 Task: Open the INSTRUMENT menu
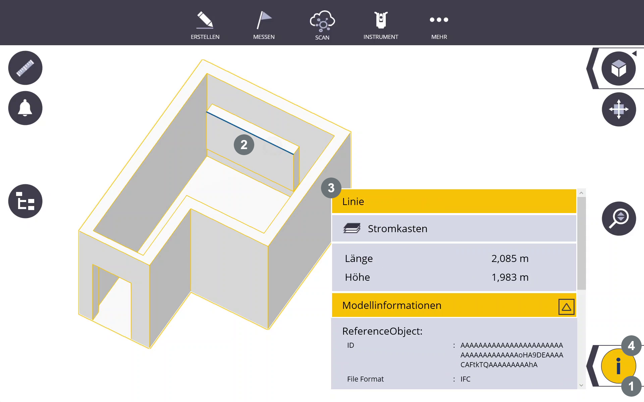(x=381, y=25)
